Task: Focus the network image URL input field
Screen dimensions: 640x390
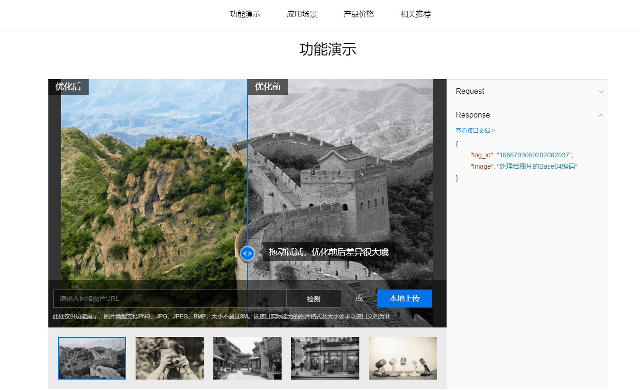Action: click(170, 299)
